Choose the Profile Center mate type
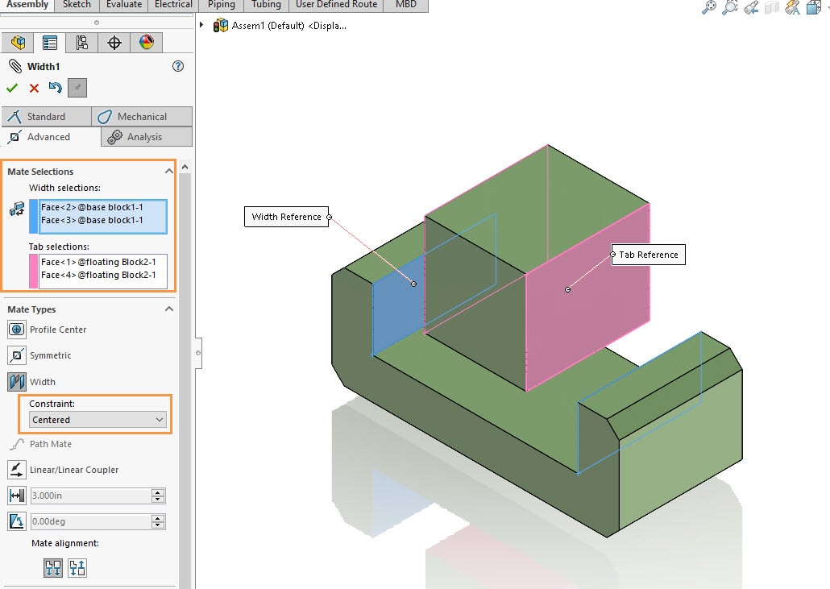This screenshot has width=830, height=589. tap(47, 330)
